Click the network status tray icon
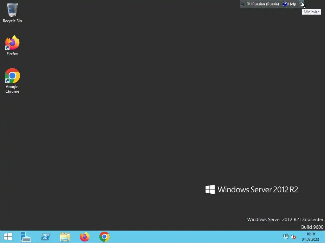This screenshot has width=325, height=243. pyautogui.click(x=286, y=237)
